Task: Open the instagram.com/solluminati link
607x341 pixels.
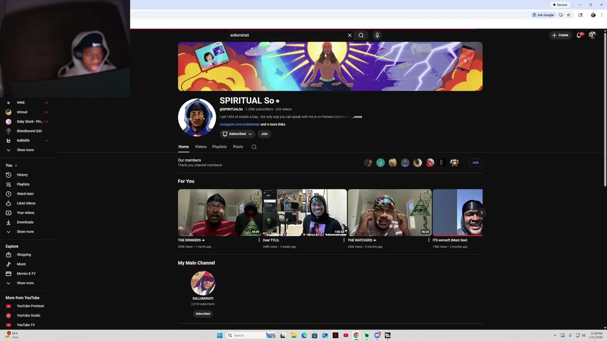Action: (239, 125)
